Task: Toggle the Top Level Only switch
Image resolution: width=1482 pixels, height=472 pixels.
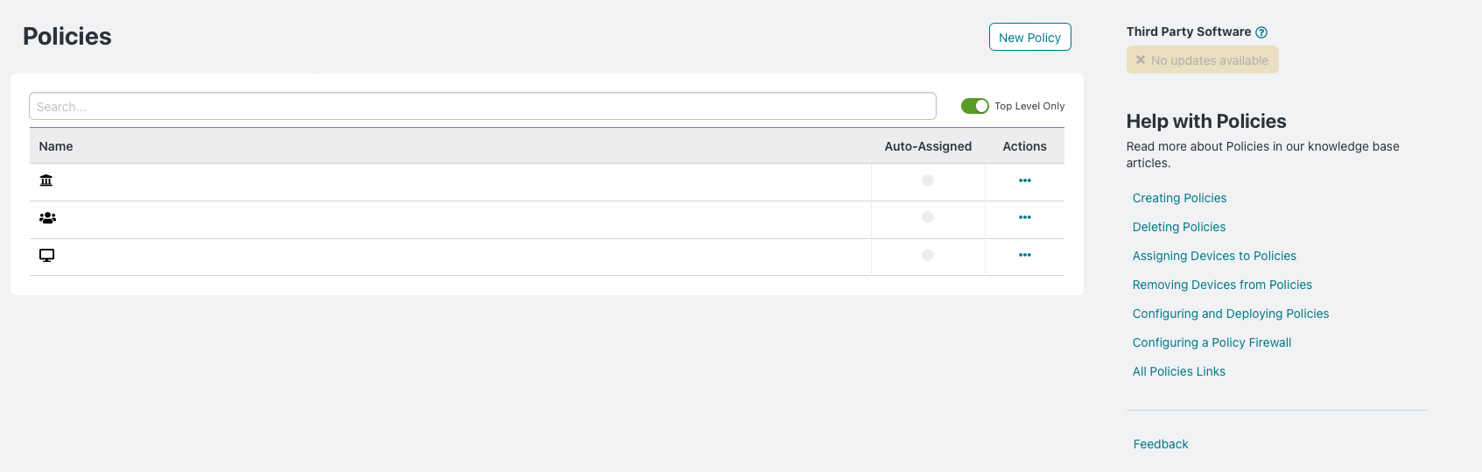Action: 974,106
